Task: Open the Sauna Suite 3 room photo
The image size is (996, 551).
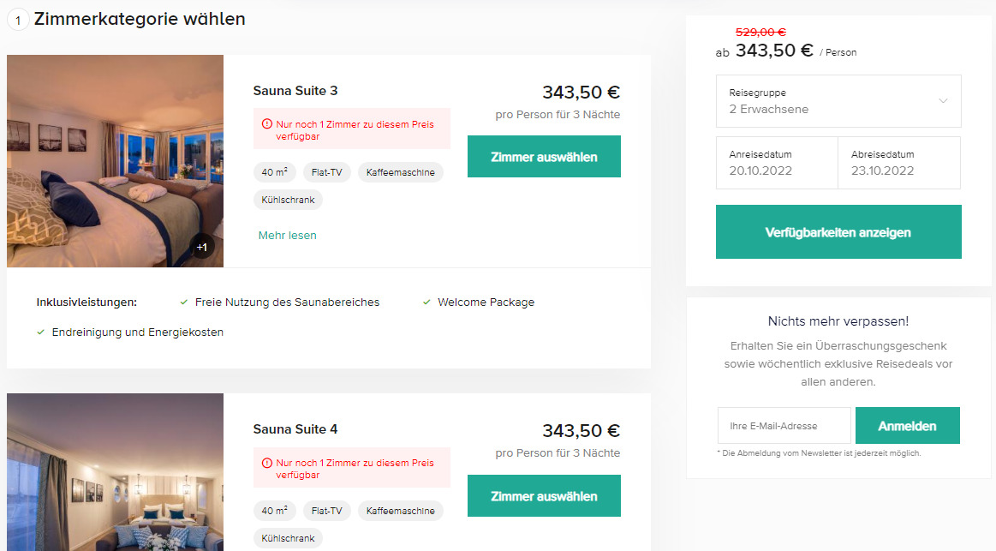Action: point(115,161)
